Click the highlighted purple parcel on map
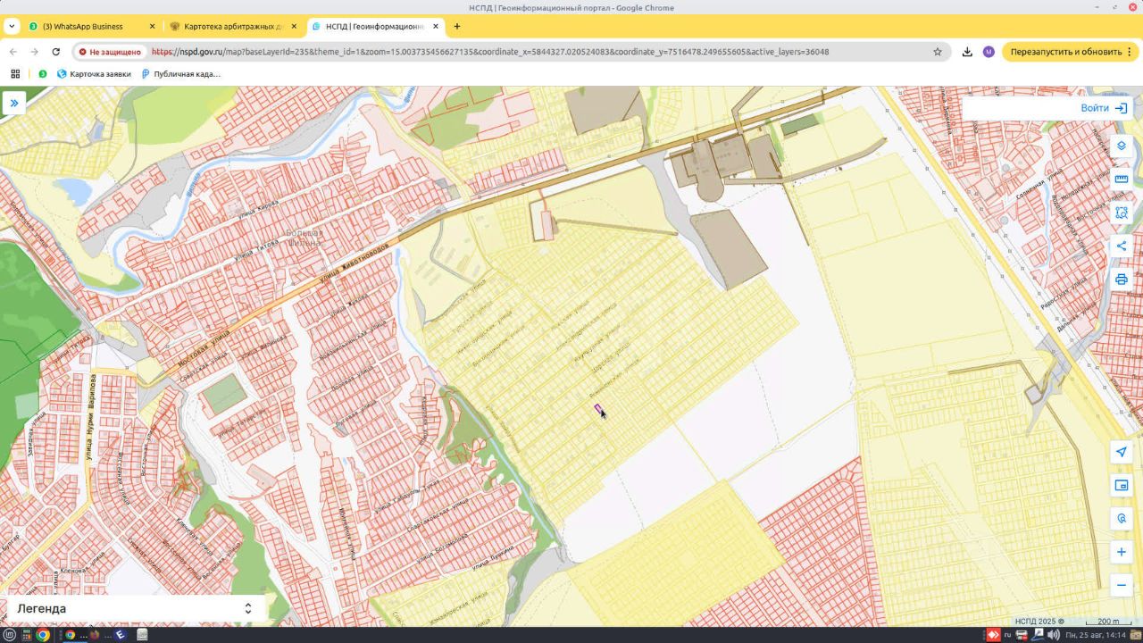1143x643 pixels. 598,408
